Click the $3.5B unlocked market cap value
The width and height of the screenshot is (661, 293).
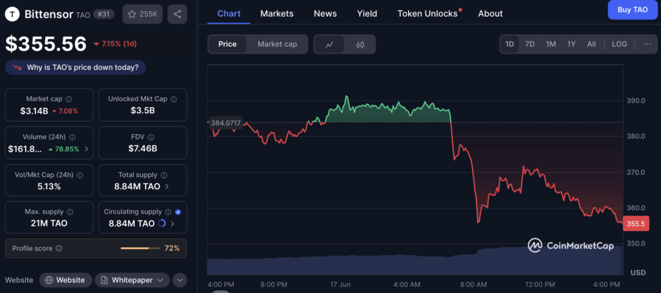click(143, 111)
